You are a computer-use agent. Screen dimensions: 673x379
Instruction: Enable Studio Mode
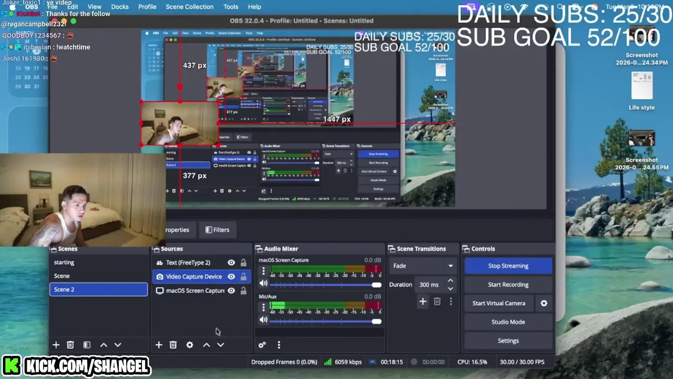(x=508, y=322)
